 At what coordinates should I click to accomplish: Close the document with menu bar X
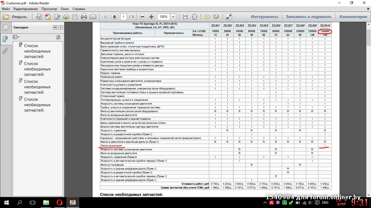pyautogui.click(x=368, y=9)
